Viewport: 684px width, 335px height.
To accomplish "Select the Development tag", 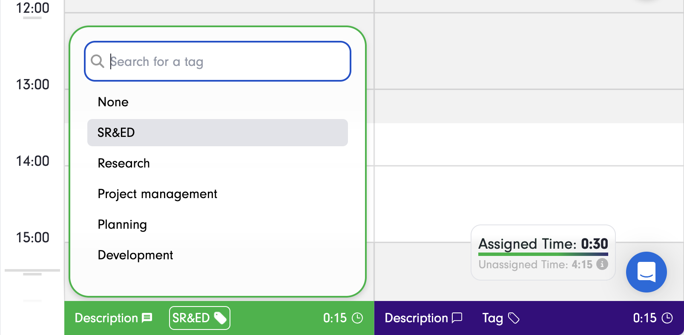I will pos(135,255).
